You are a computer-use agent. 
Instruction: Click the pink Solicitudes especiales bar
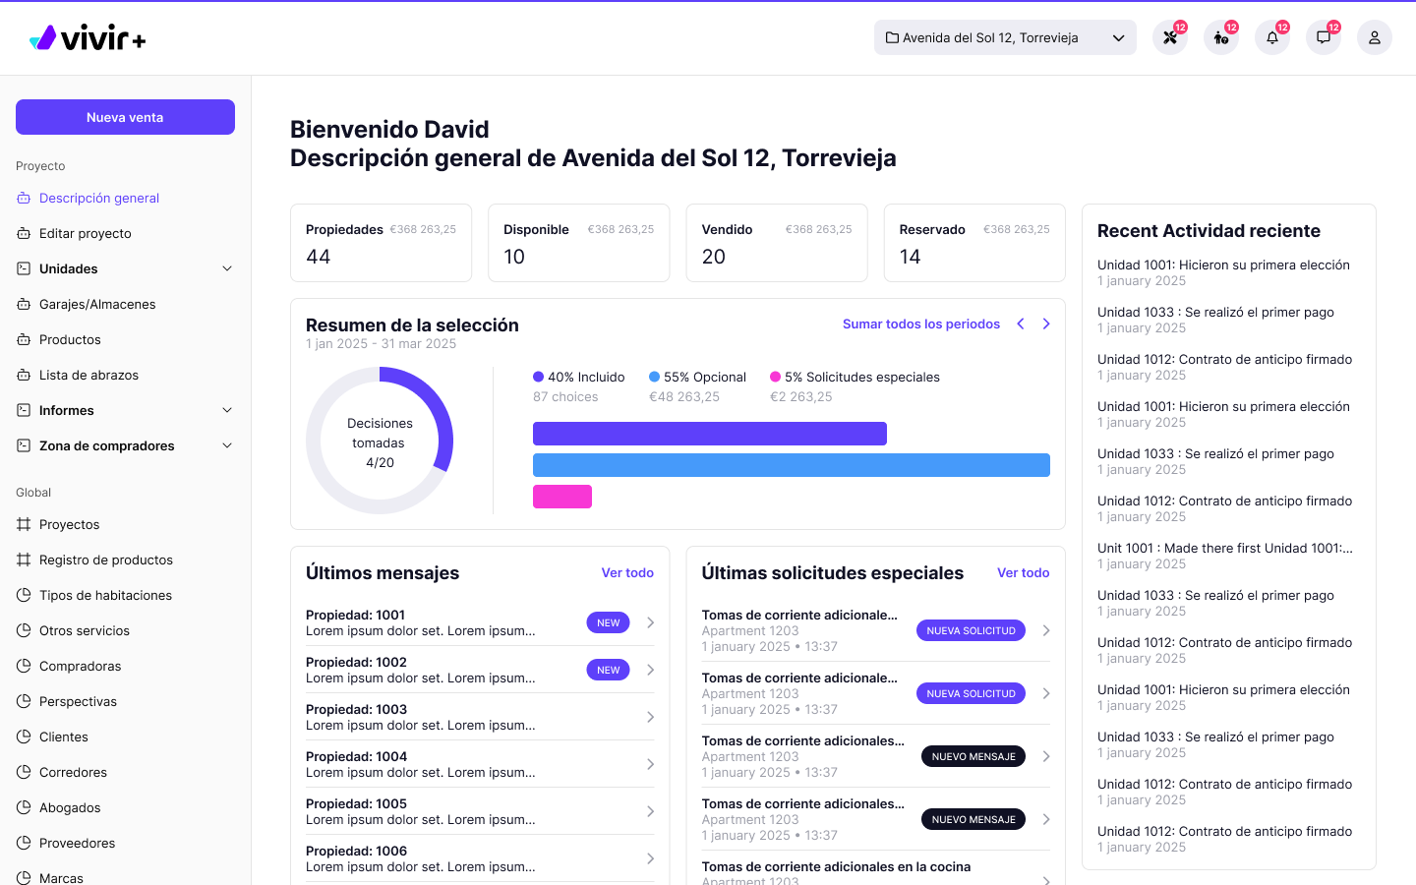coord(562,497)
